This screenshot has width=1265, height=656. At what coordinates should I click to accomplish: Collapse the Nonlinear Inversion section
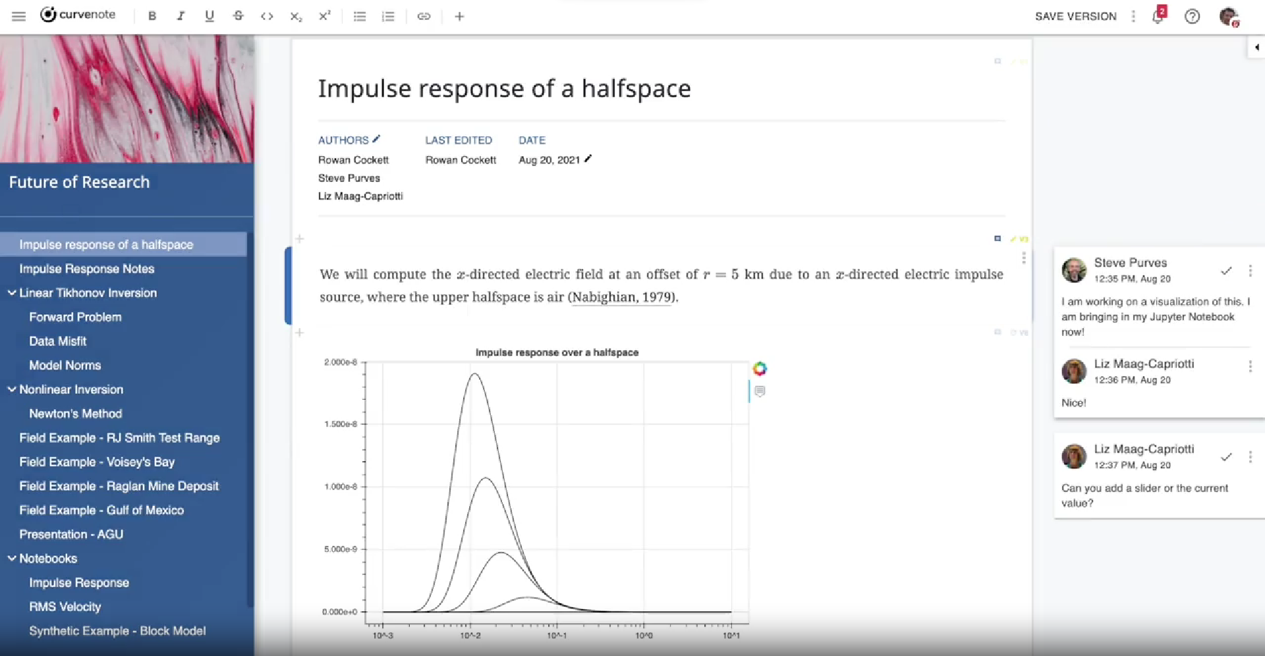pos(11,389)
